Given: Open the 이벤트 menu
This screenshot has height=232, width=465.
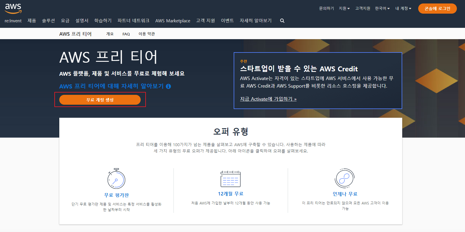Looking at the screenshot, I should (227, 21).
